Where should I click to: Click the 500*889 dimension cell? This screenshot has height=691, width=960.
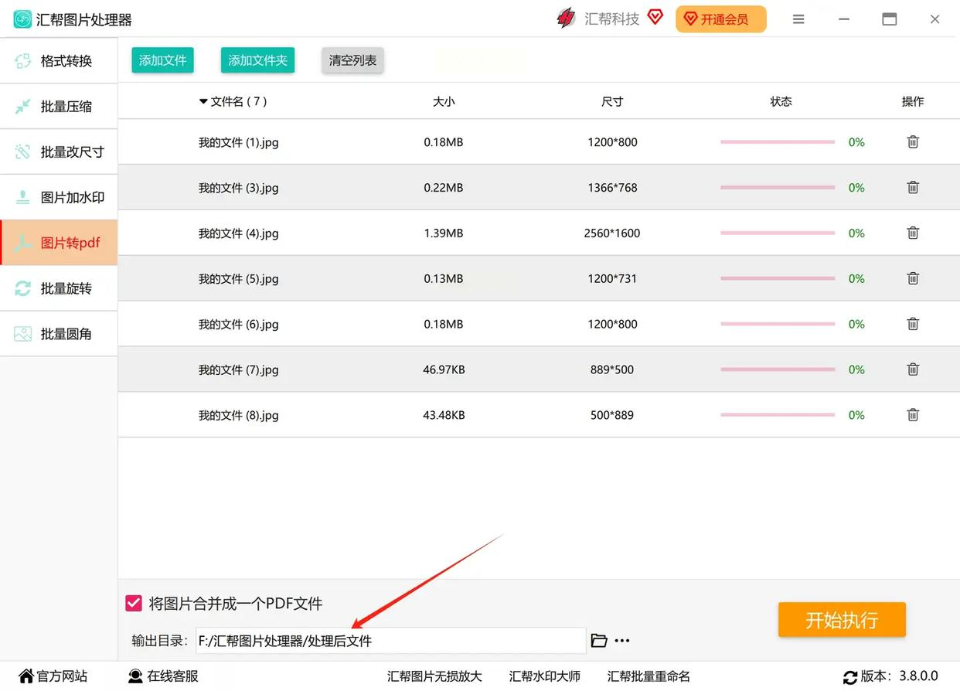pyautogui.click(x=612, y=416)
